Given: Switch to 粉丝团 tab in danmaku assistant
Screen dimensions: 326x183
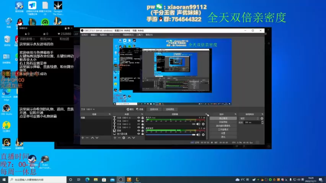Looking at the screenshot, I should pos(64,39).
